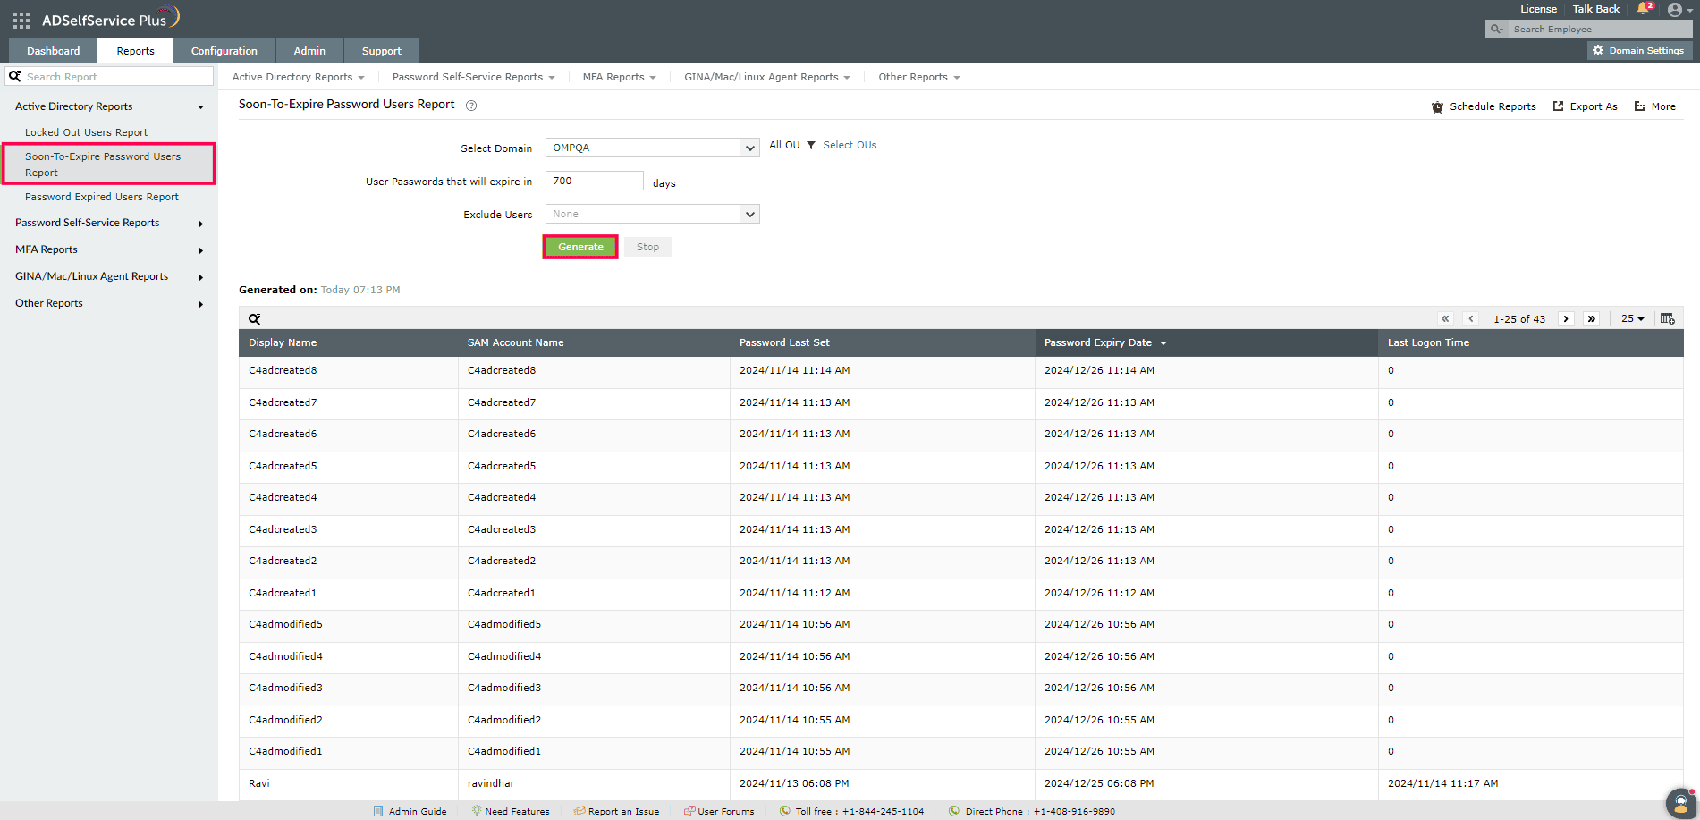Click the More options icon
Screen dimensions: 1700x820
1639,106
